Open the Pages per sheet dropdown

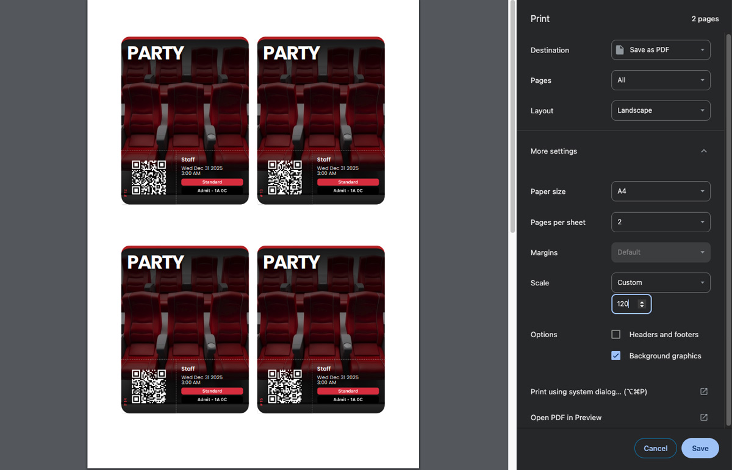[661, 222]
